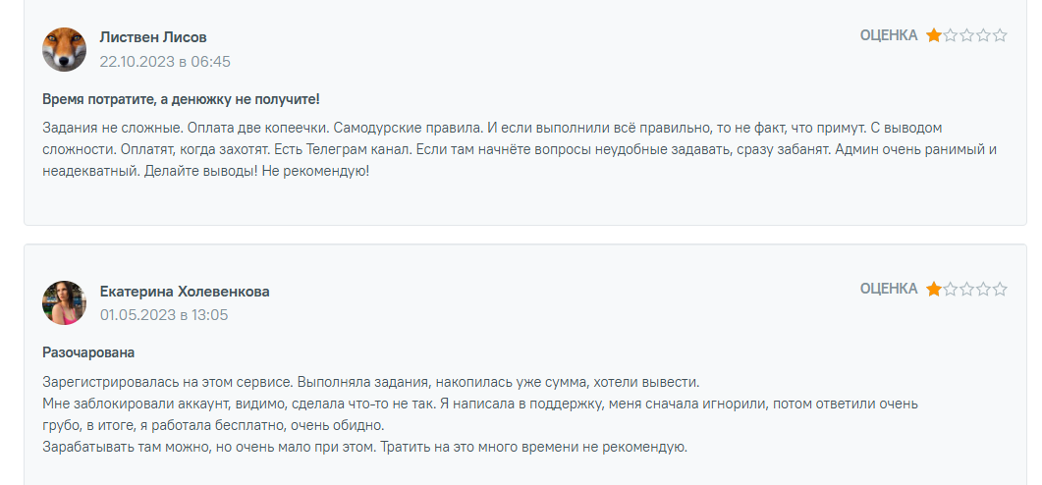Click second star in Екатерина's rating
The width and height of the screenshot is (1042, 485).
coord(951,289)
